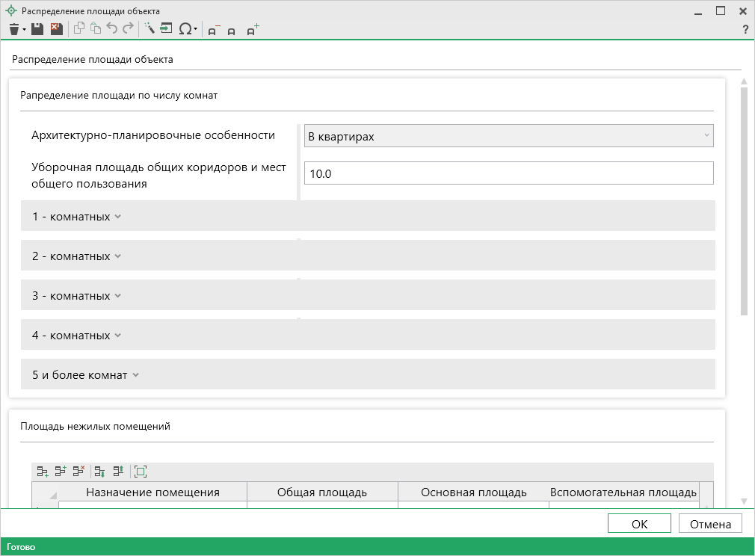This screenshot has width=755, height=556.
Task: Open the Omega special symbols menu
Action: (187, 29)
